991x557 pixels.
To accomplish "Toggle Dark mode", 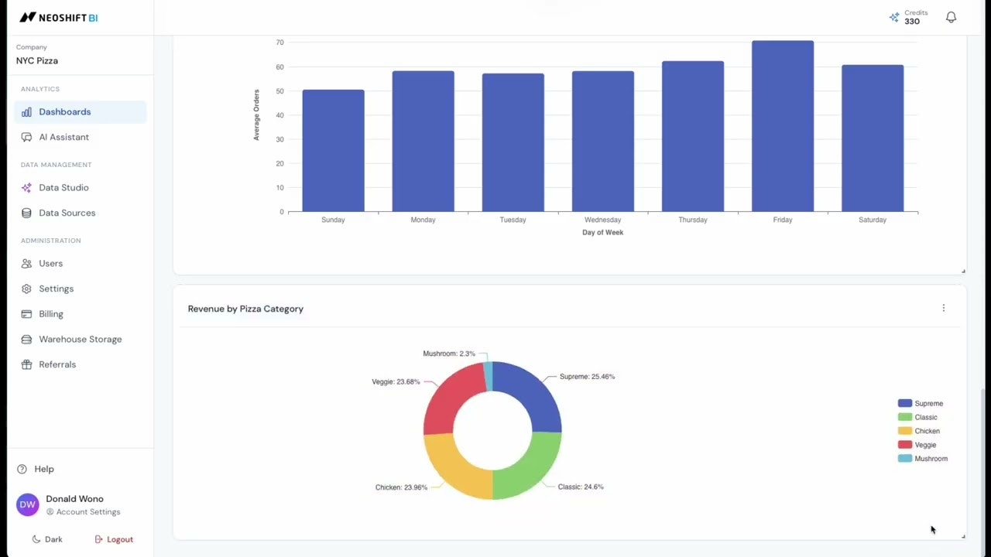I will [x=47, y=539].
